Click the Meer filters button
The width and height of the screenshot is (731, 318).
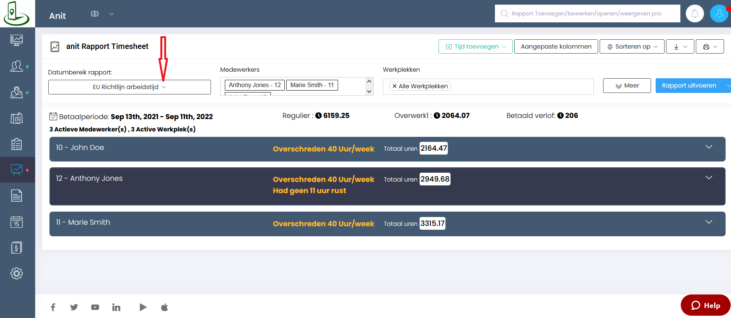coord(627,86)
